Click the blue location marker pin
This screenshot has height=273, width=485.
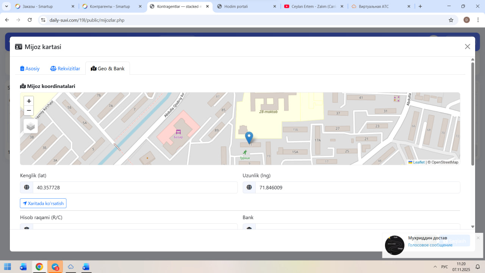tap(249, 137)
